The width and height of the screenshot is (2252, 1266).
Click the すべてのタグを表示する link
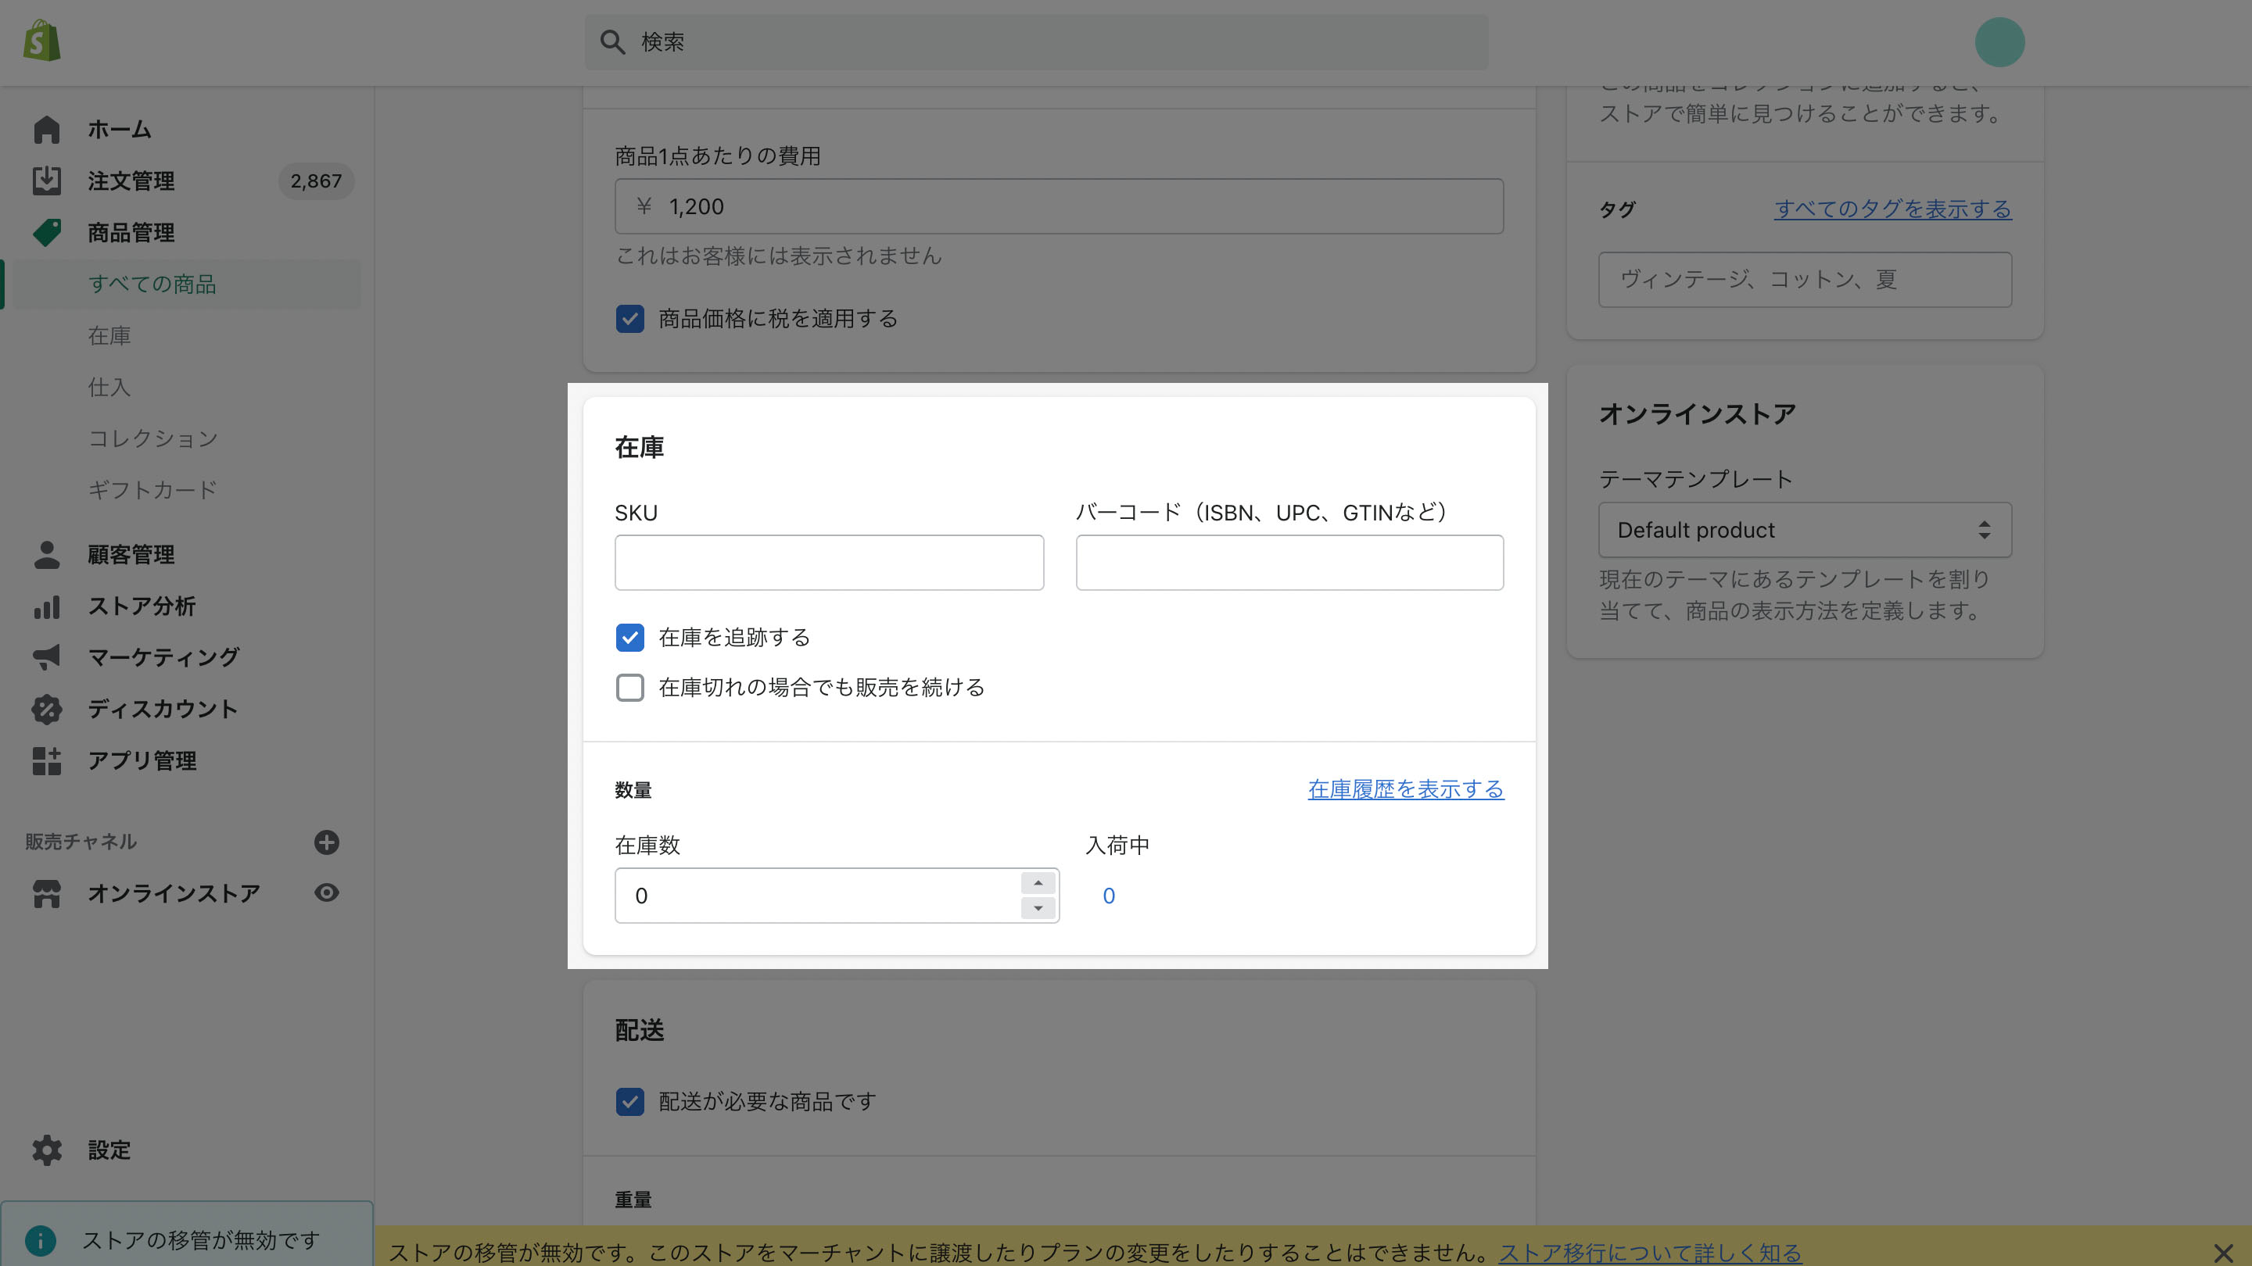[x=1892, y=209]
